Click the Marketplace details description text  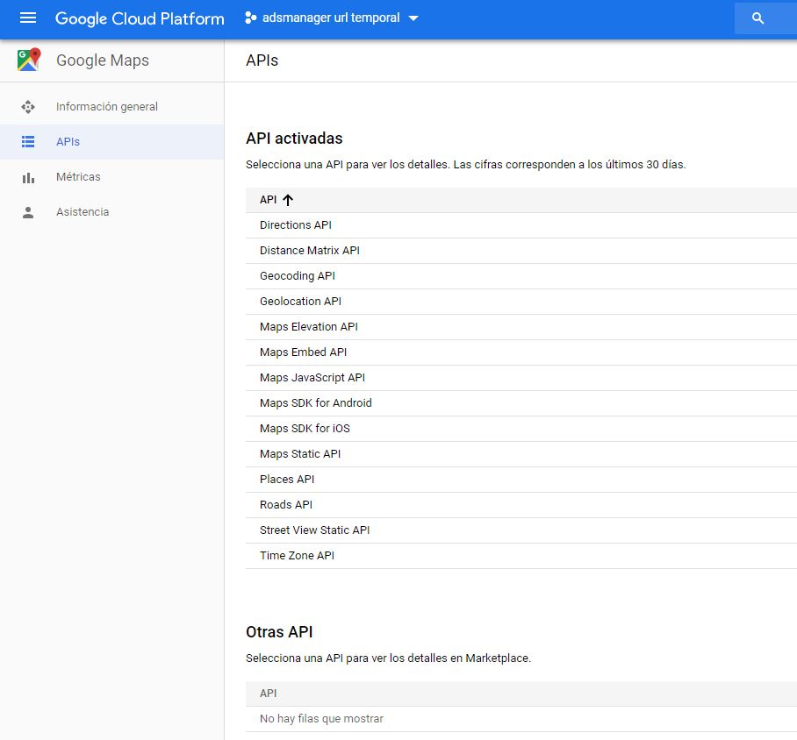click(388, 658)
